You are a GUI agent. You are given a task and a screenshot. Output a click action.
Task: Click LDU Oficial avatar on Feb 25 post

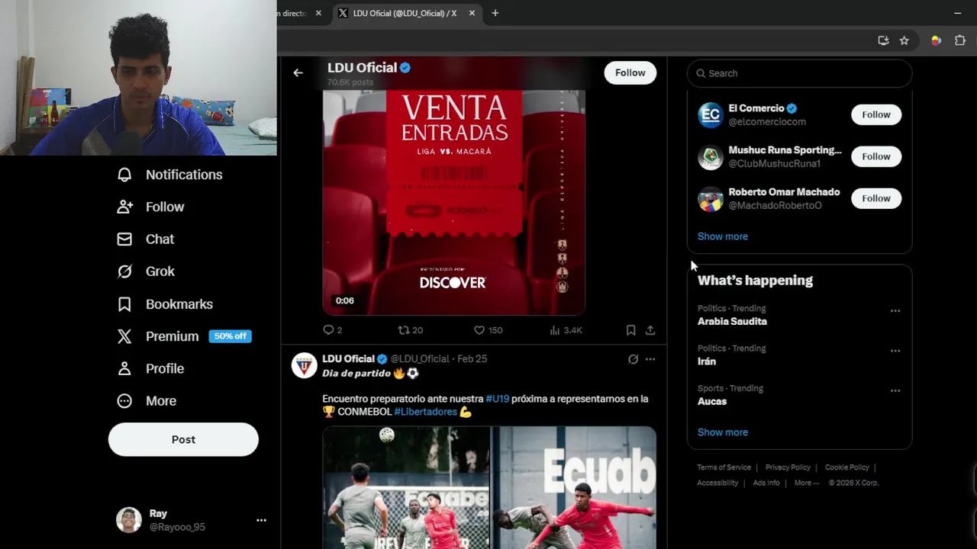pos(304,365)
